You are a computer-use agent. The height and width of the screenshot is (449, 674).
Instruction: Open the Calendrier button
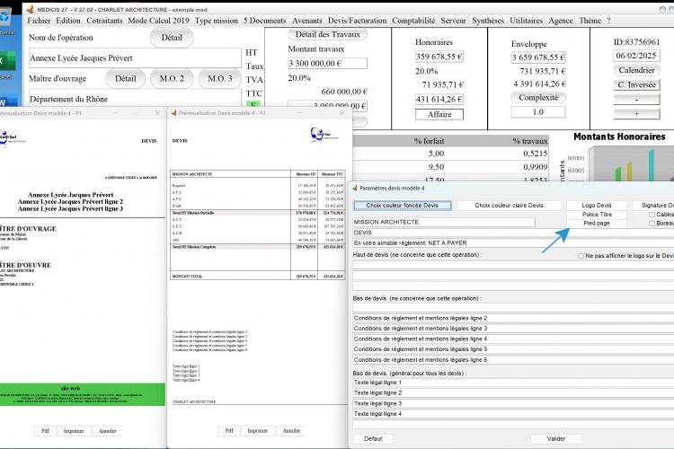636,70
